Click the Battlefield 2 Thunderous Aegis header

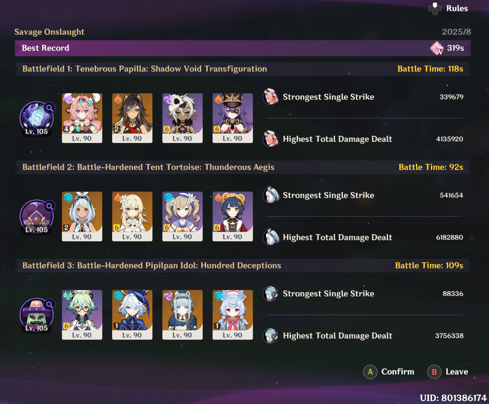coord(243,167)
